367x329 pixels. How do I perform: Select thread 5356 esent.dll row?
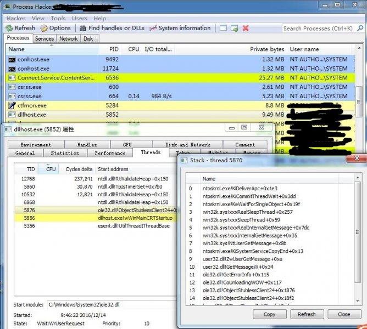(96, 226)
